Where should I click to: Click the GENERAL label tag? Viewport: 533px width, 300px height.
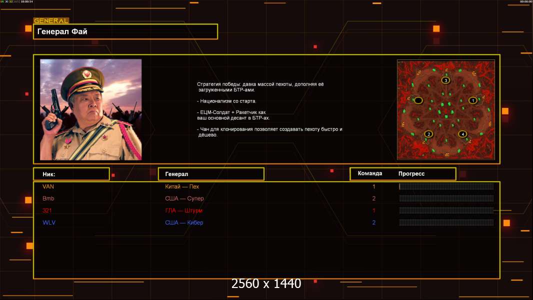[x=51, y=20]
